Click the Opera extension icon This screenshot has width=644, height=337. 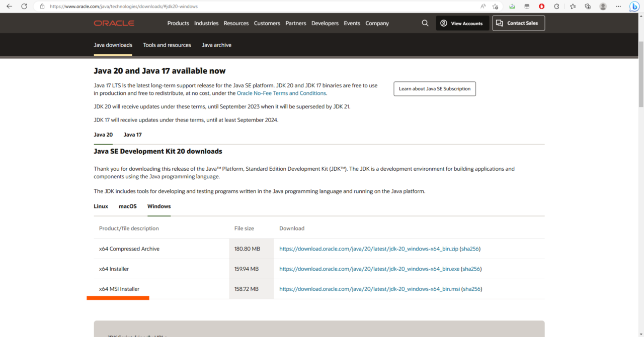coord(541,6)
